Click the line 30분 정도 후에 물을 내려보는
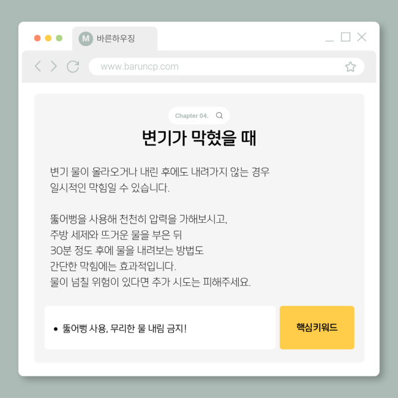 [127, 250]
